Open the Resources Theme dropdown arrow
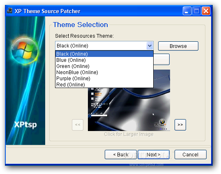Screen dimensions: 221x174 [x=150, y=45]
